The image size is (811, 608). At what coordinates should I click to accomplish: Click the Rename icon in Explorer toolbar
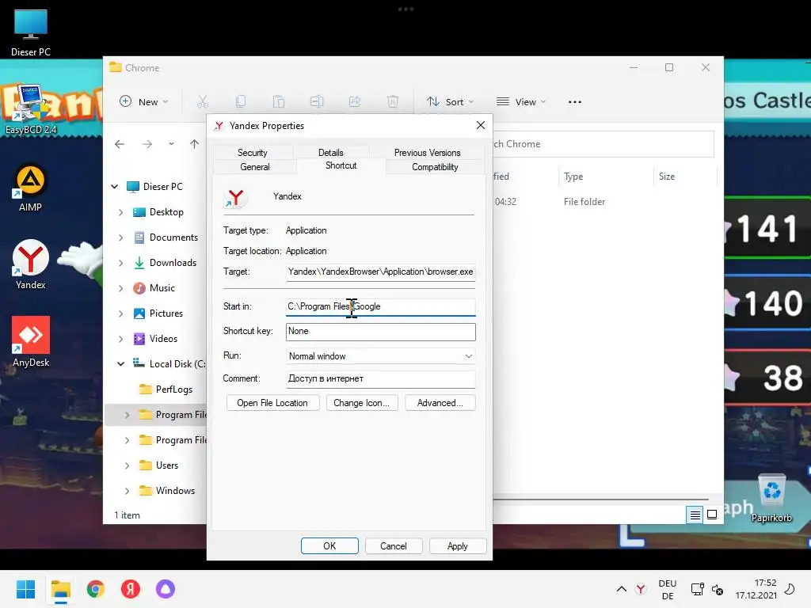pos(317,101)
